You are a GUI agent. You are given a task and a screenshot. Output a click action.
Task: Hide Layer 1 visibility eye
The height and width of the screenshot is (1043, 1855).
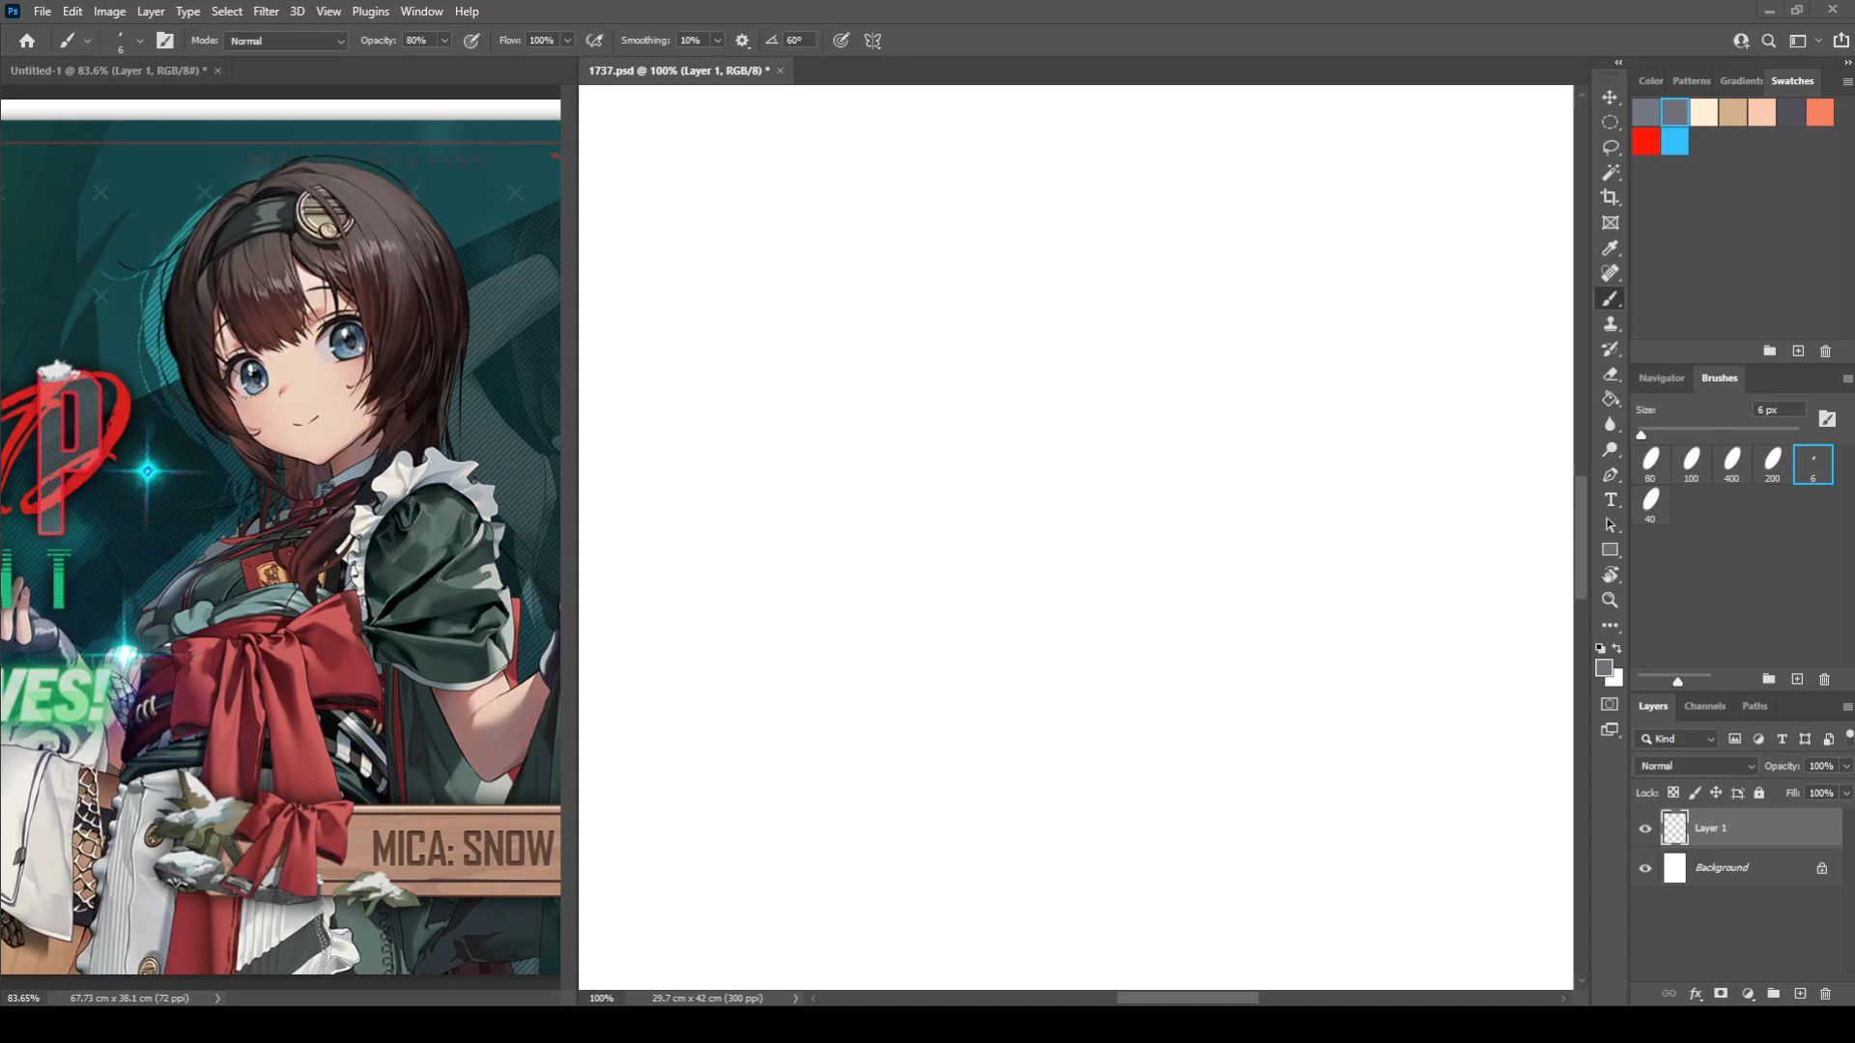[x=1645, y=829]
